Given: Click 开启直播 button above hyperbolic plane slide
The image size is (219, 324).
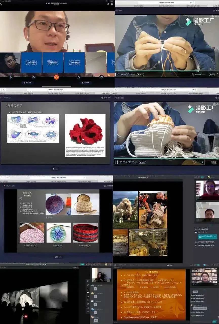Looking at the screenshot, I should 106,98.
